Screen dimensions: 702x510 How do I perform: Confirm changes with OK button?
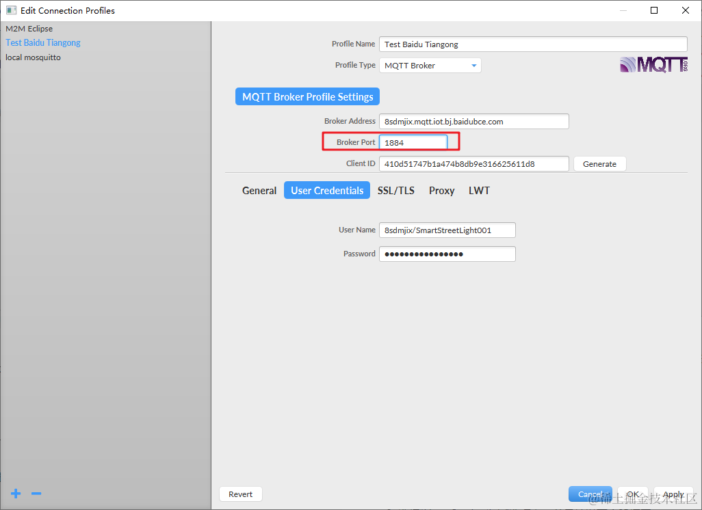click(x=633, y=494)
